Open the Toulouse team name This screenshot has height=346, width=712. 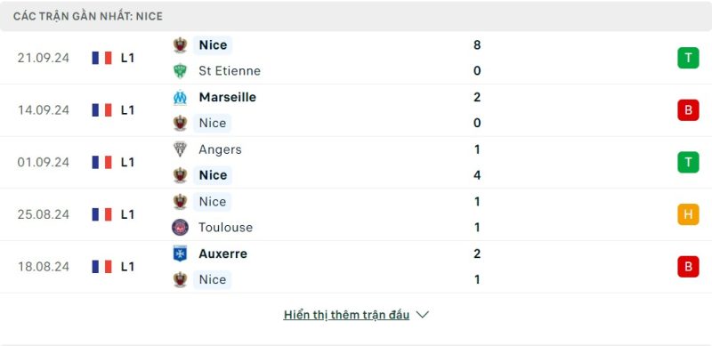pos(226,227)
